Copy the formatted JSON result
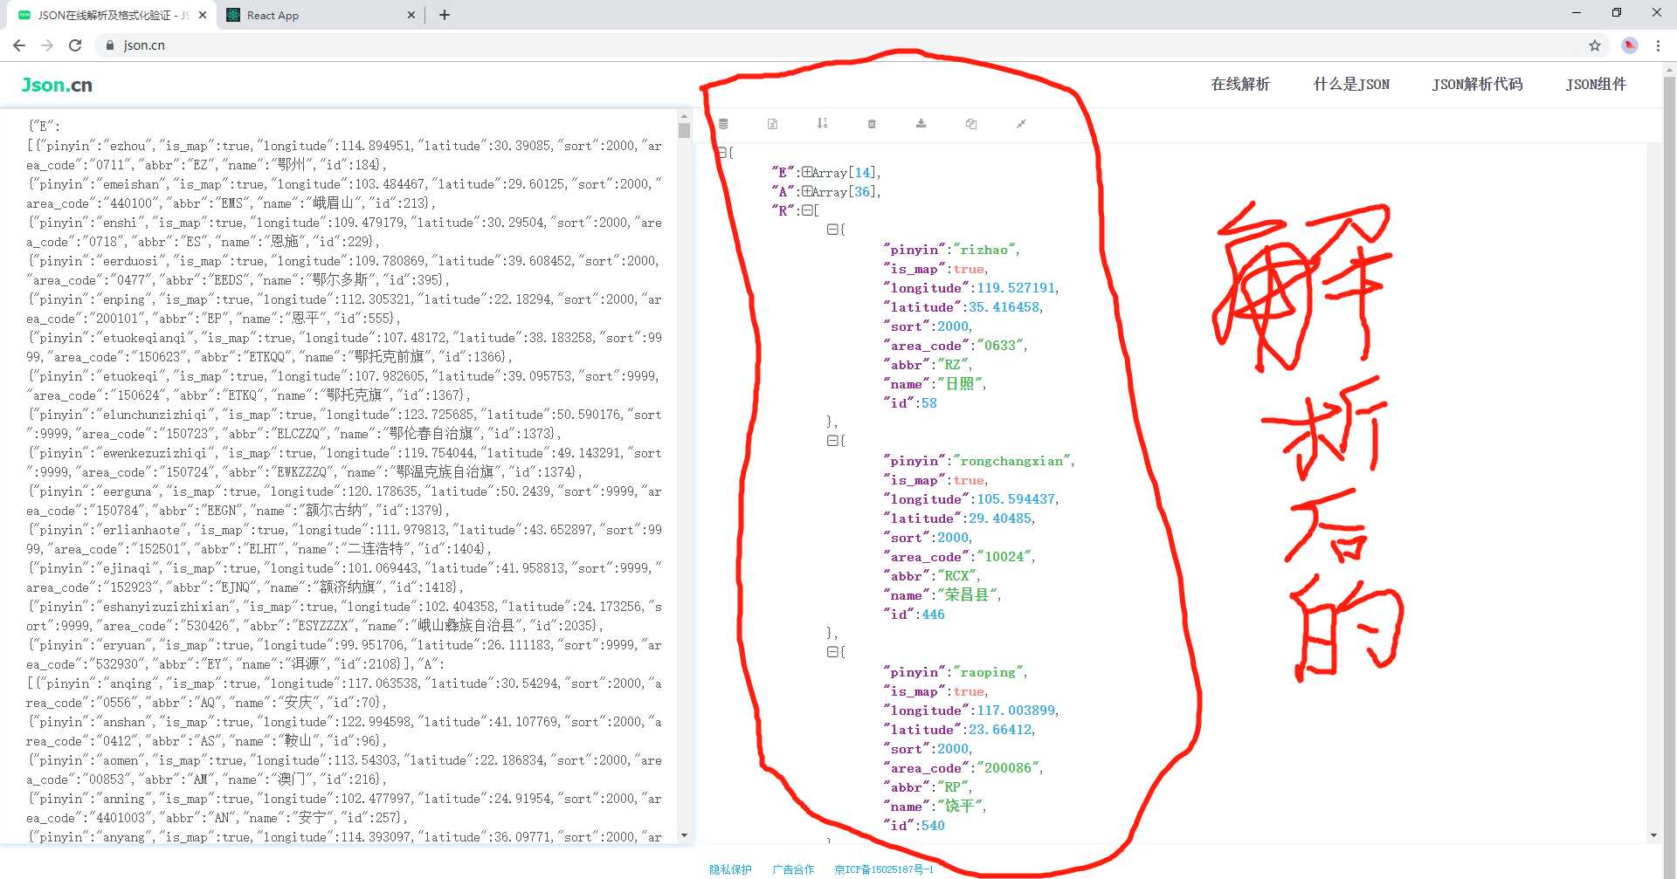This screenshot has width=1677, height=879. [970, 124]
